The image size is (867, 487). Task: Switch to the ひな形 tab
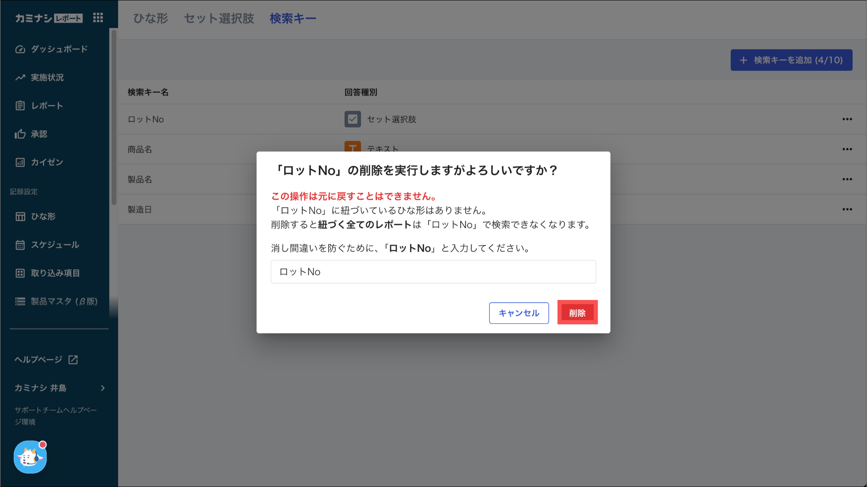pos(151,19)
